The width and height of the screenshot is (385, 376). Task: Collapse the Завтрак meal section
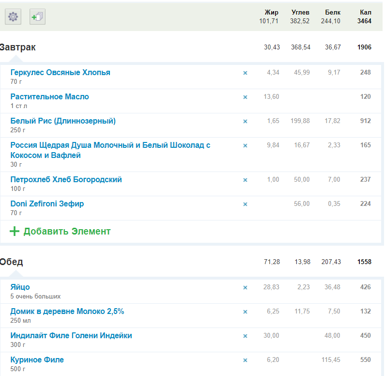tap(18, 47)
